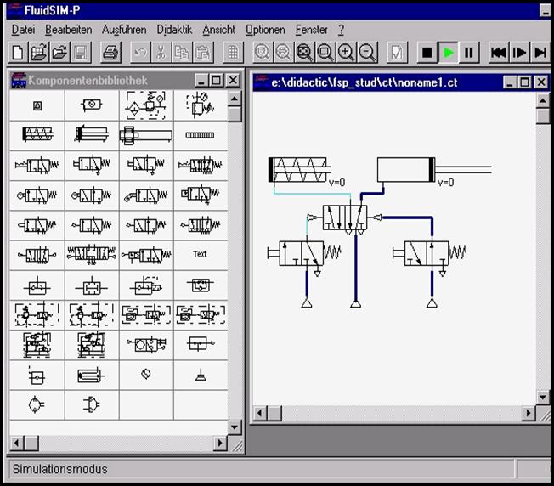Screen dimensions: 554x486
Task: Open the Ansicht menu
Action: pos(218,30)
